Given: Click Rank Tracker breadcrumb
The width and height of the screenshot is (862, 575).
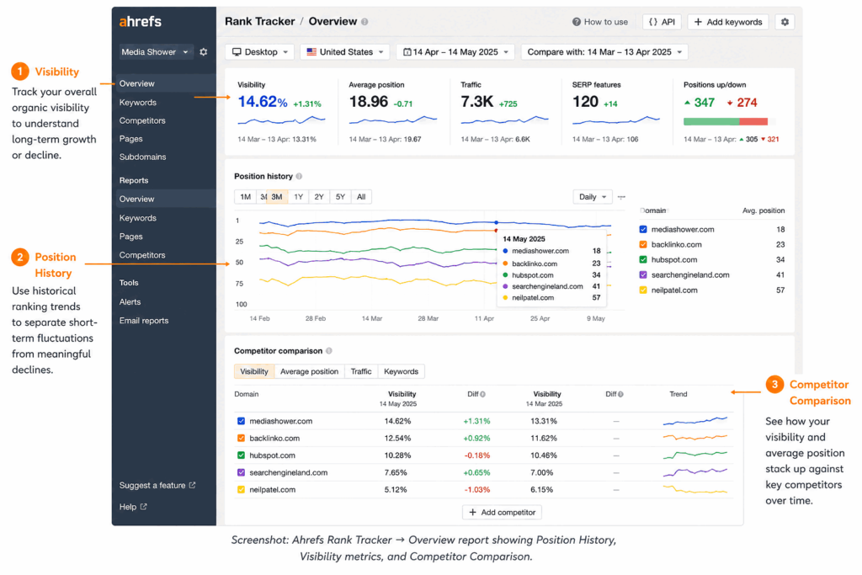Looking at the screenshot, I should pos(259,21).
